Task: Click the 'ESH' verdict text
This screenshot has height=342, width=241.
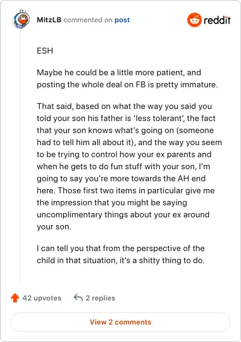Action: coord(45,51)
